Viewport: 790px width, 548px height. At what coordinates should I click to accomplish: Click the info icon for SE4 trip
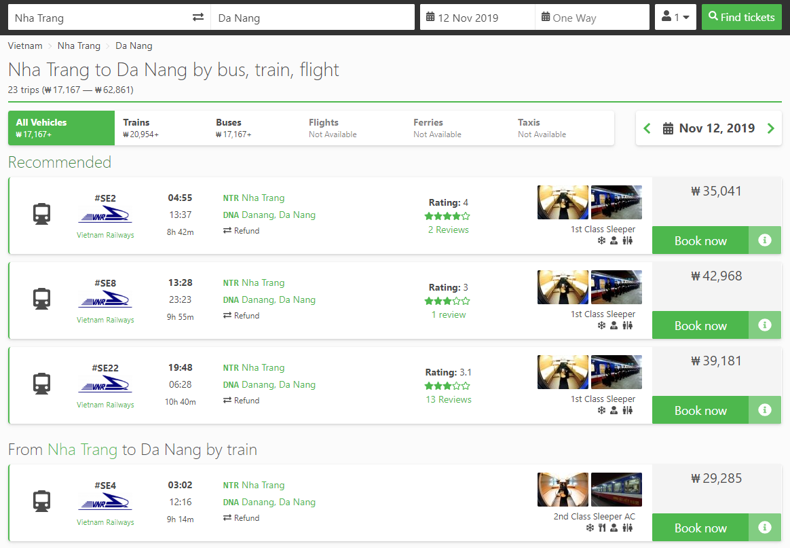(765, 528)
